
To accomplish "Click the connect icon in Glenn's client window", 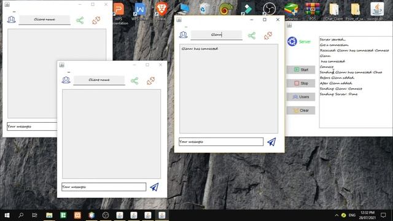I will tap(252, 36).
